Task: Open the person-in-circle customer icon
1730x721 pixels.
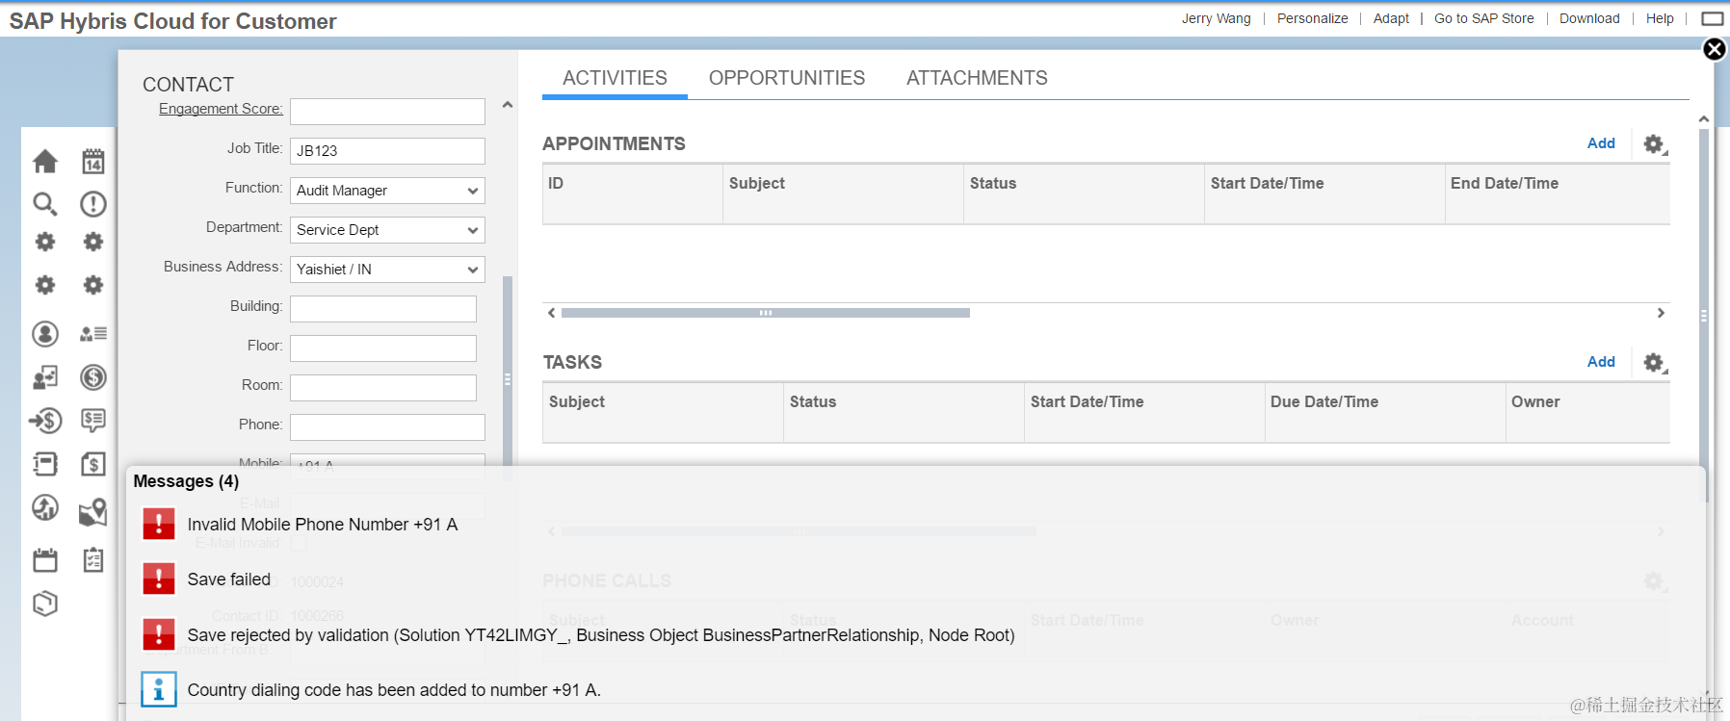Action: coord(45,334)
